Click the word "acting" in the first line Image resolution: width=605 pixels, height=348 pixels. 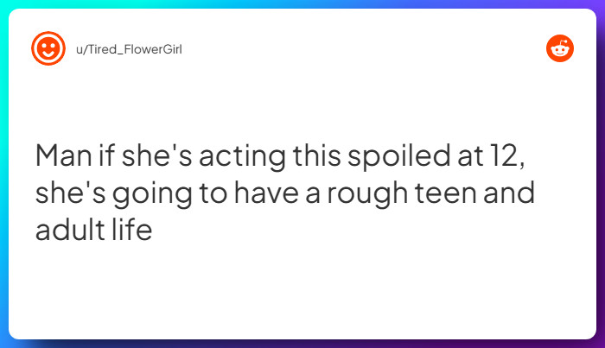tap(242, 157)
